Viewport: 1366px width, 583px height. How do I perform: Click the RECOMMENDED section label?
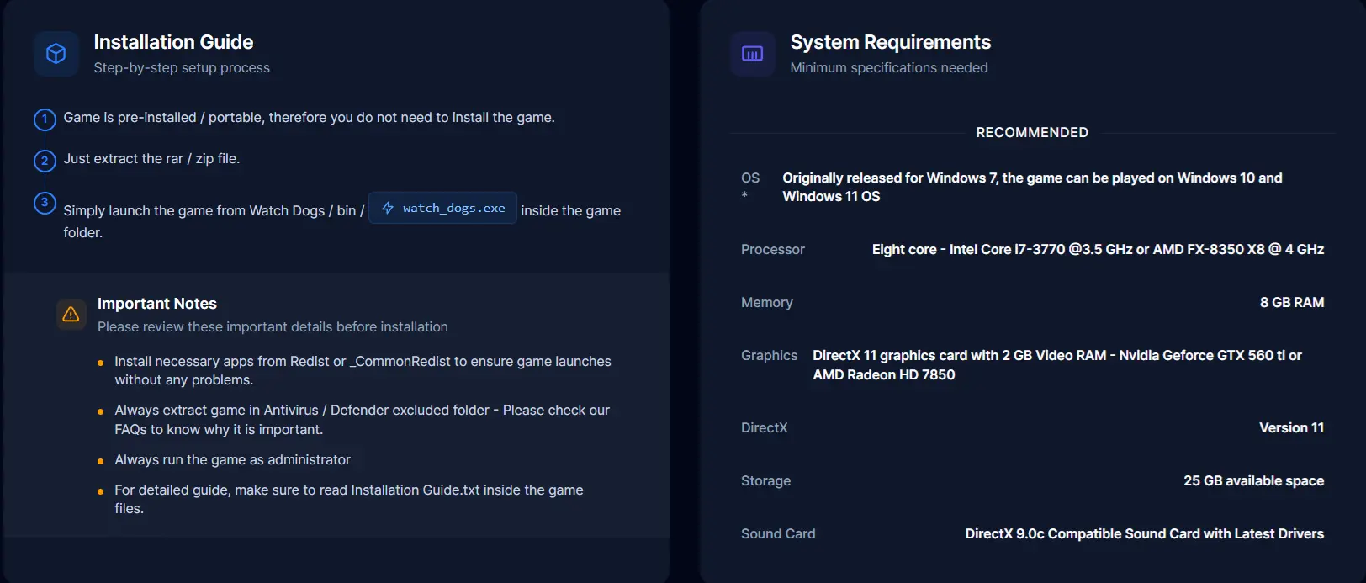coord(1032,132)
